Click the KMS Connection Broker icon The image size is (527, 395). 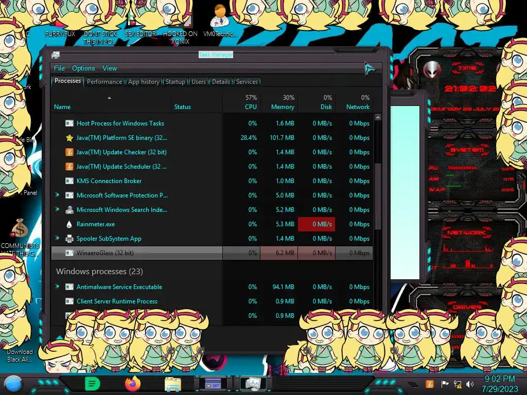point(69,181)
